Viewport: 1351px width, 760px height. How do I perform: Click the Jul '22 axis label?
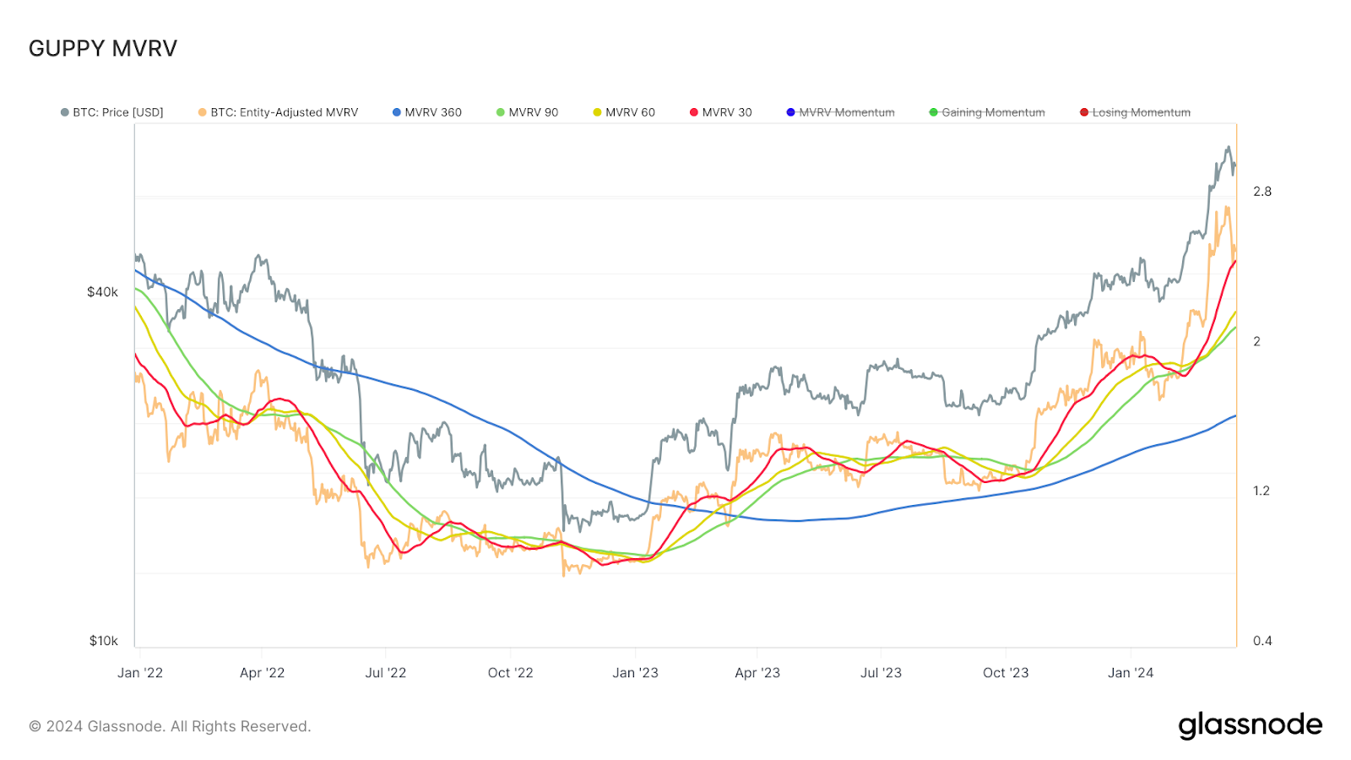386,673
